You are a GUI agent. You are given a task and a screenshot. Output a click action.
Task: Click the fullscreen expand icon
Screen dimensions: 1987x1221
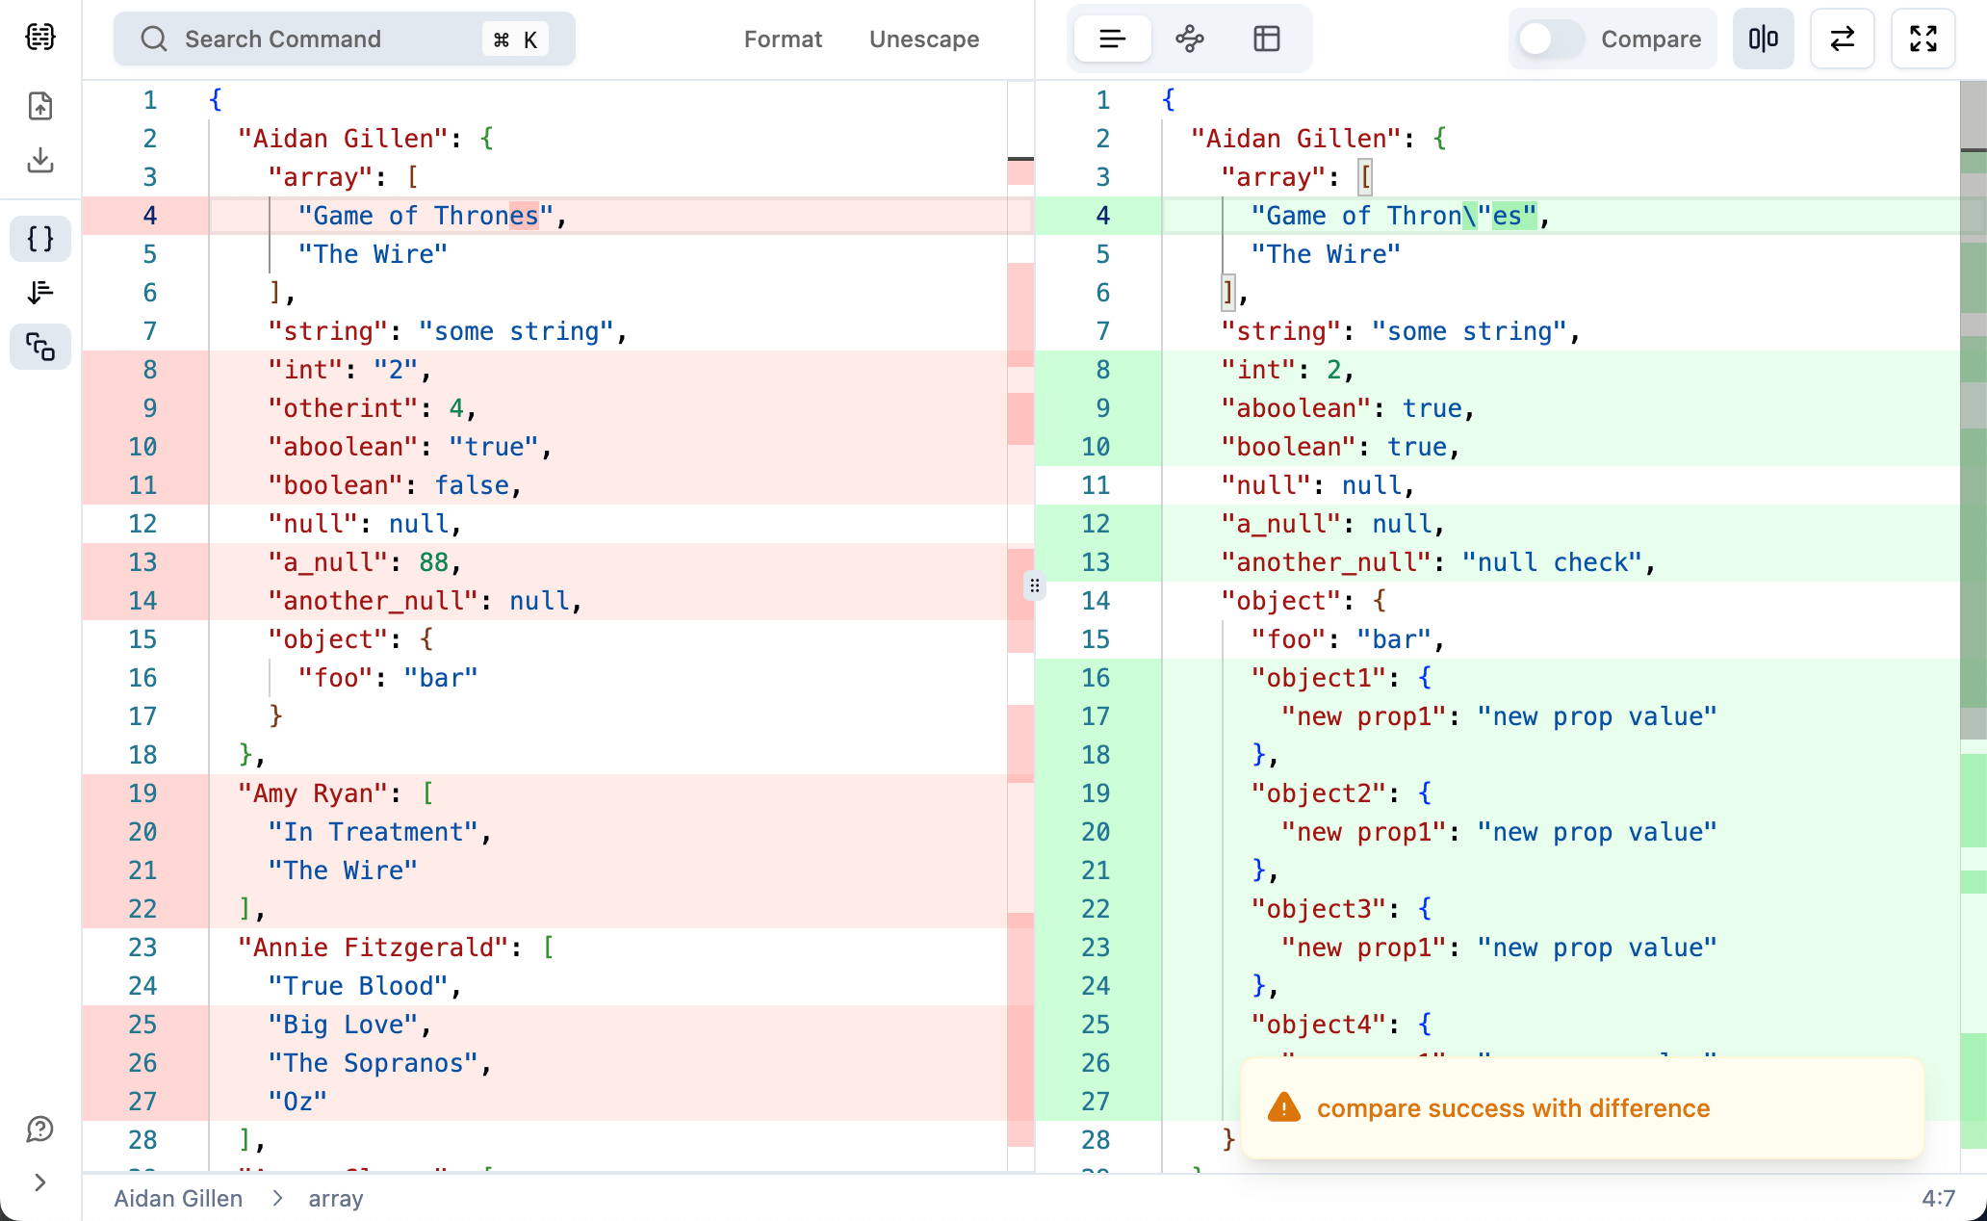tap(1923, 39)
